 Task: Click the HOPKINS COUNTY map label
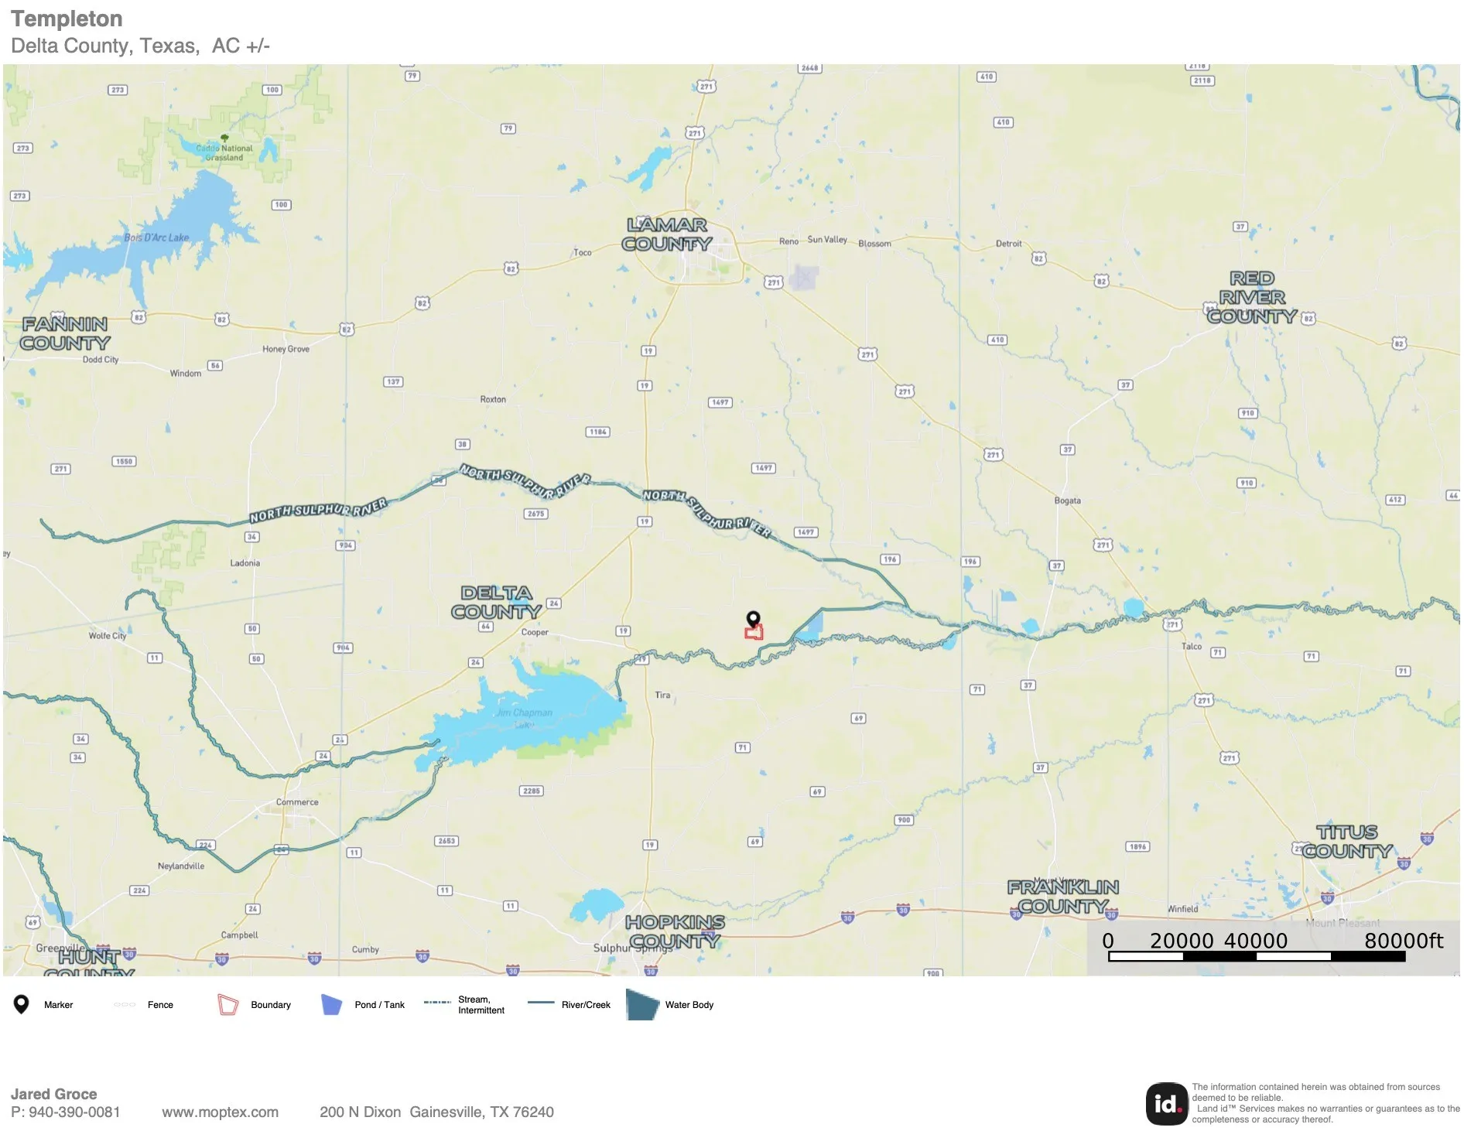(675, 931)
